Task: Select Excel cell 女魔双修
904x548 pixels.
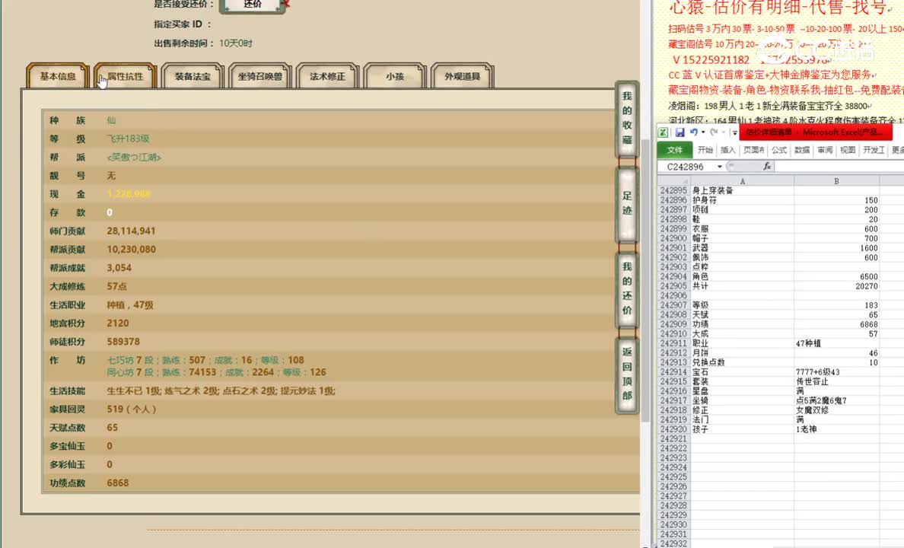Action: [836, 409]
